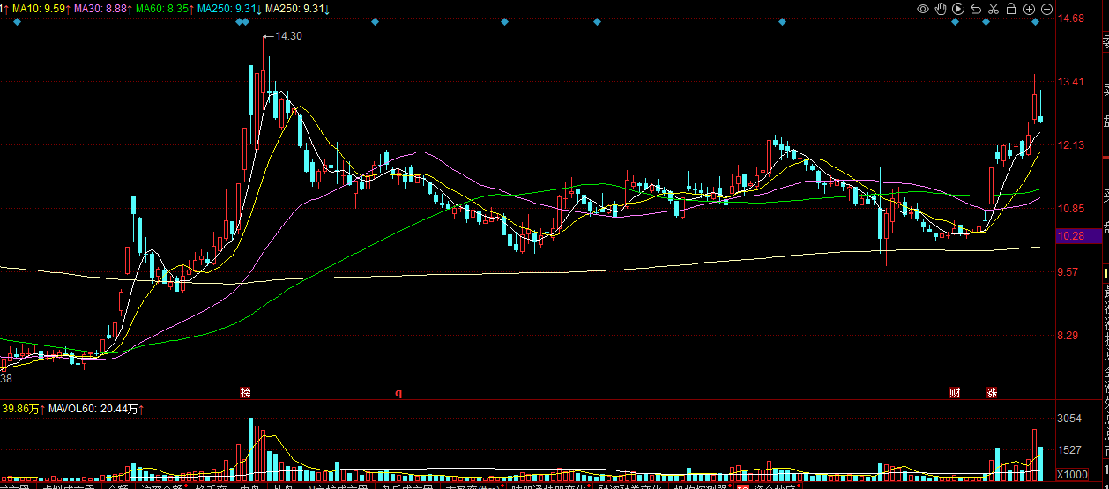Undo with the back arrow icon
The height and width of the screenshot is (489, 1109).
click(975, 9)
